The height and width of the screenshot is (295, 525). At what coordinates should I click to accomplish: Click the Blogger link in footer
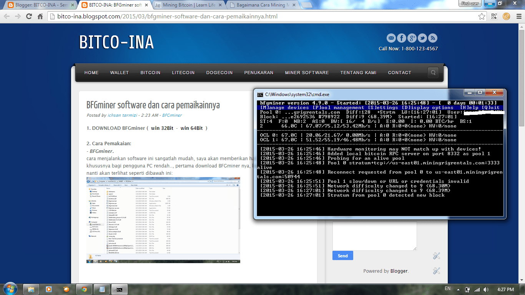tap(399, 271)
